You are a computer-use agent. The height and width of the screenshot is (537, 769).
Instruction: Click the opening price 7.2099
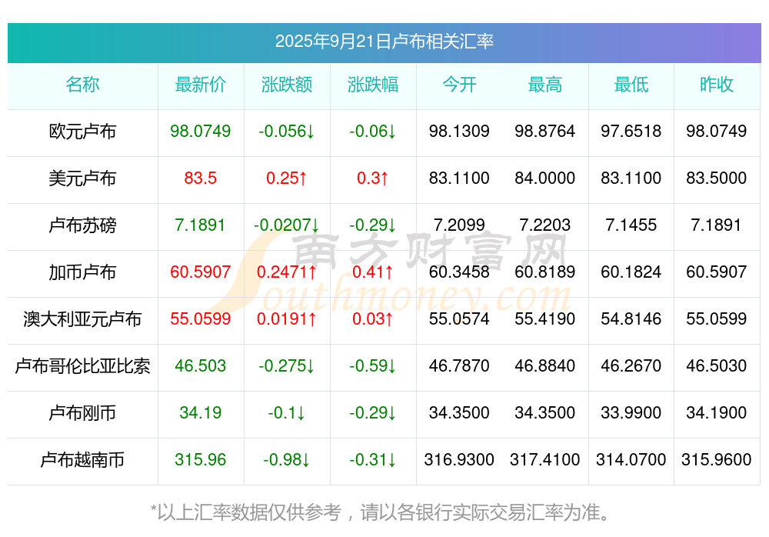tap(459, 225)
